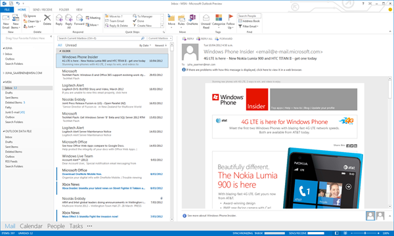This screenshot has width=394, height=236.
Task: Click the sender's contact photo placeholder
Action: pyautogui.click(x=190, y=52)
